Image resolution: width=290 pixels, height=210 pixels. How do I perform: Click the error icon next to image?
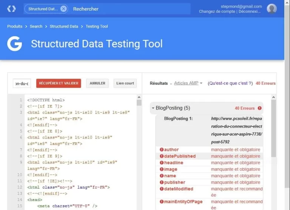162,169
